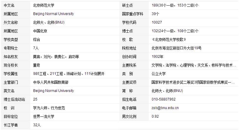Click the 硕士点 label
This screenshot has width=239, height=130.
tap(128, 5)
